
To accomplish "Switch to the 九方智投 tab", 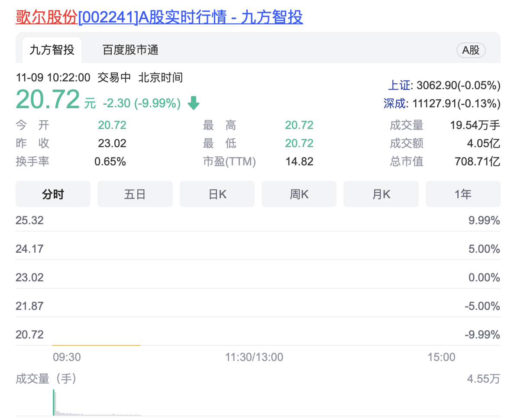I will 52,50.
